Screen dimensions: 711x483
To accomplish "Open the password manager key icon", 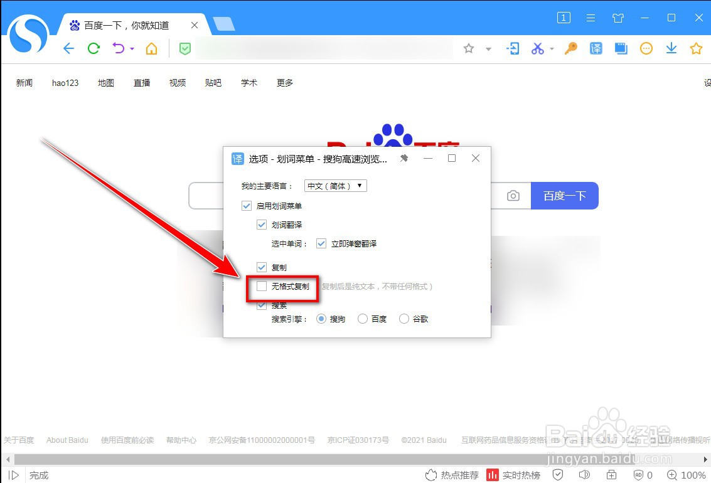I will (x=570, y=48).
